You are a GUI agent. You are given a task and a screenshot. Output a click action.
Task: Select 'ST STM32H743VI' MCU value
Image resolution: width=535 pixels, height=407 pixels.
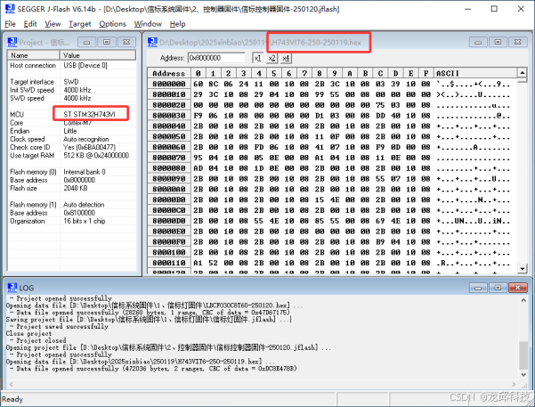coord(89,114)
